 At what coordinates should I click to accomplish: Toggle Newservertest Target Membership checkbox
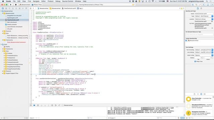tap(186, 41)
